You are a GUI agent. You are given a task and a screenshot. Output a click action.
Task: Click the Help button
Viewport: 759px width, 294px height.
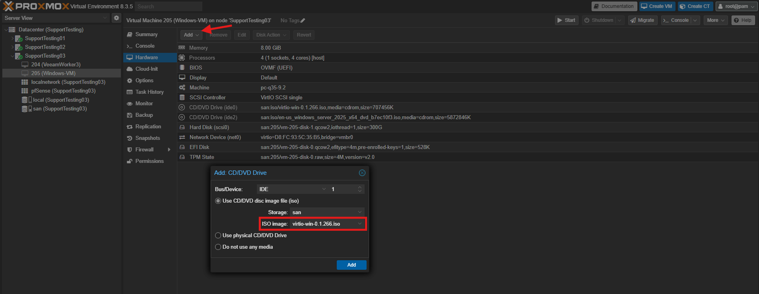[x=743, y=20]
